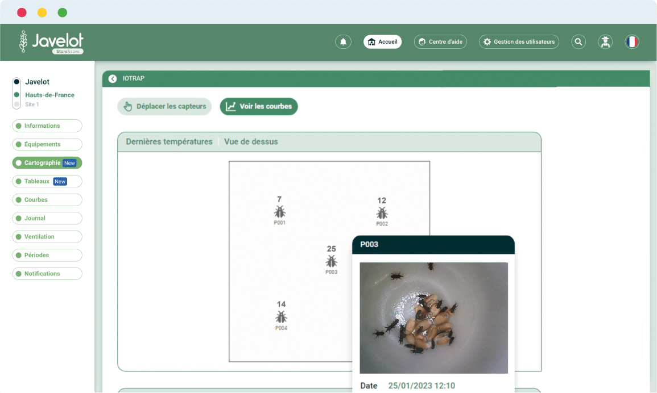Viewport: 657px width, 393px height.
Task: Open Ventilation in the sidebar
Action: pyautogui.click(x=47, y=236)
